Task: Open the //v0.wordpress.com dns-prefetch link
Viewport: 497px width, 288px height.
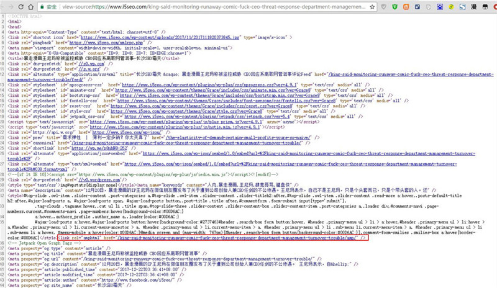Action: click(x=99, y=180)
